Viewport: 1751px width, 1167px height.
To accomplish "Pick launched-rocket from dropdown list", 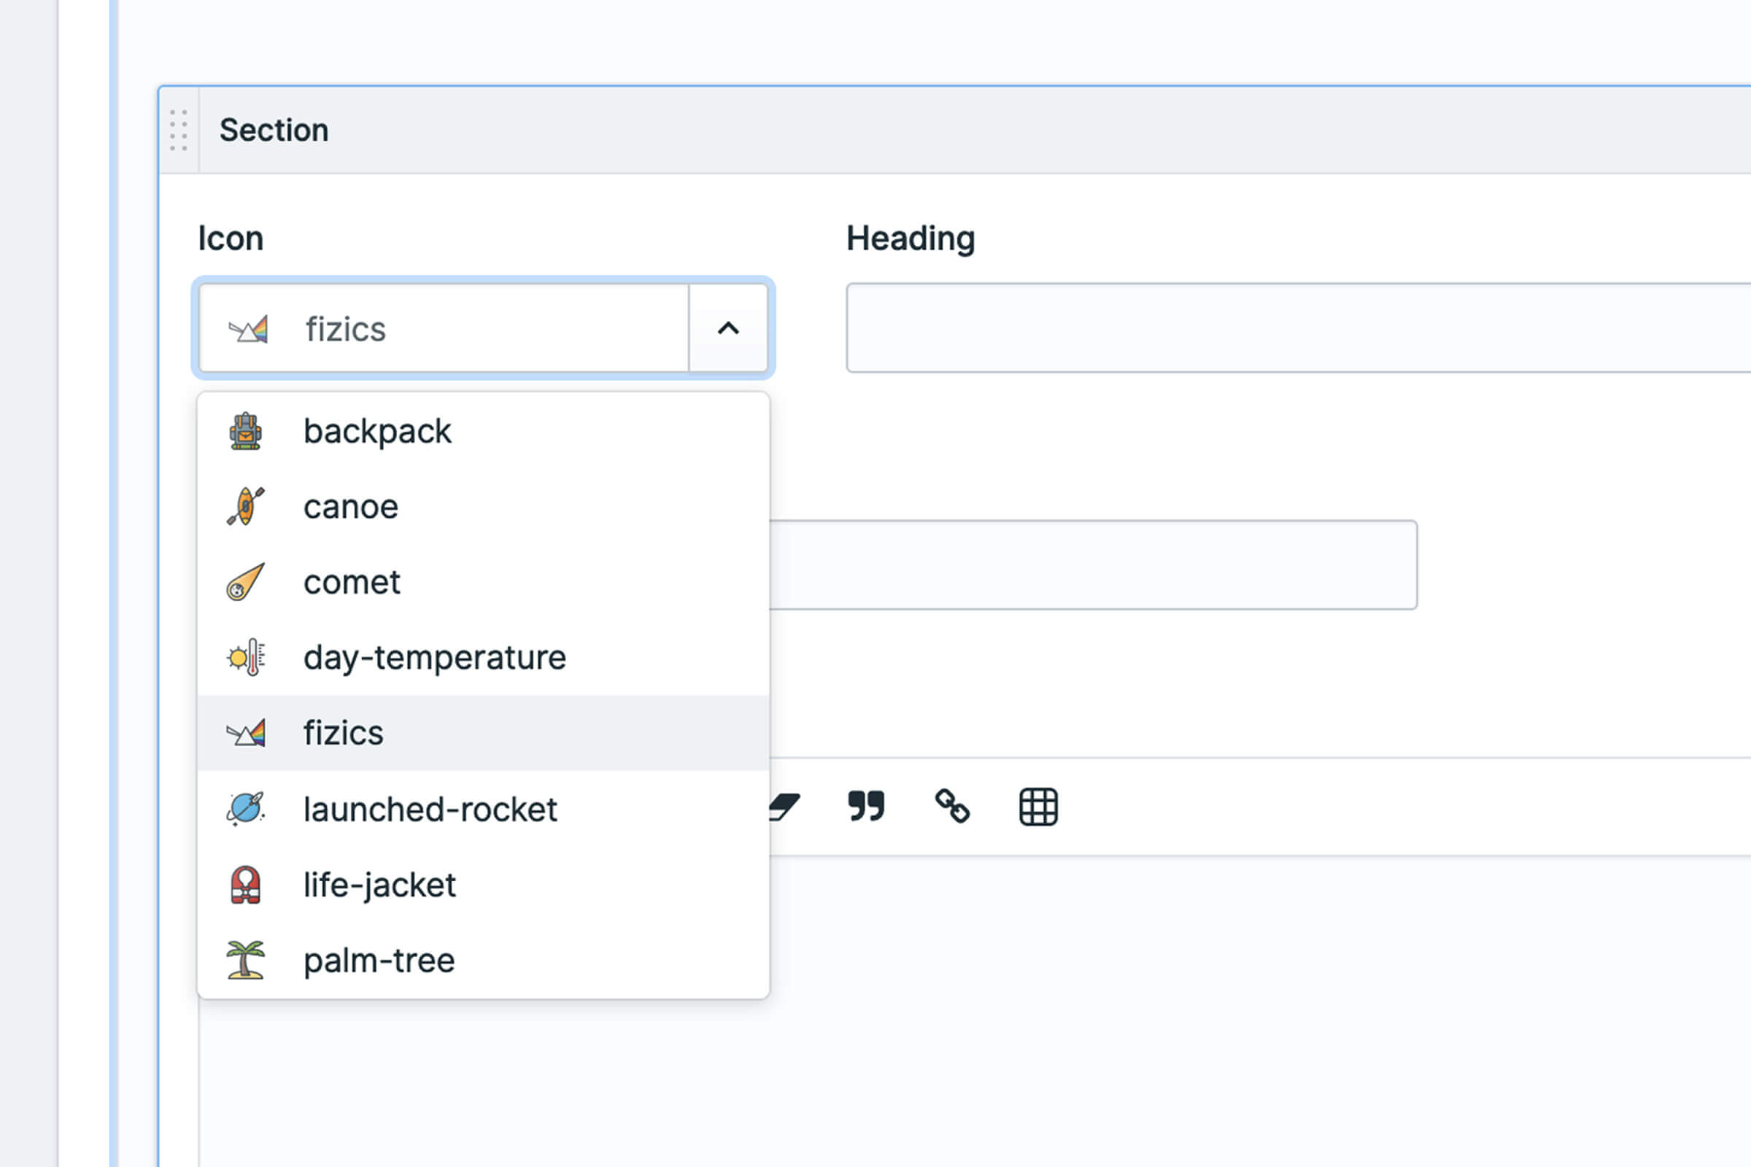I will click(430, 810).
